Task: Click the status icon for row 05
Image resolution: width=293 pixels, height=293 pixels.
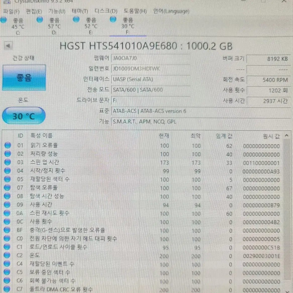Action: 8,179
